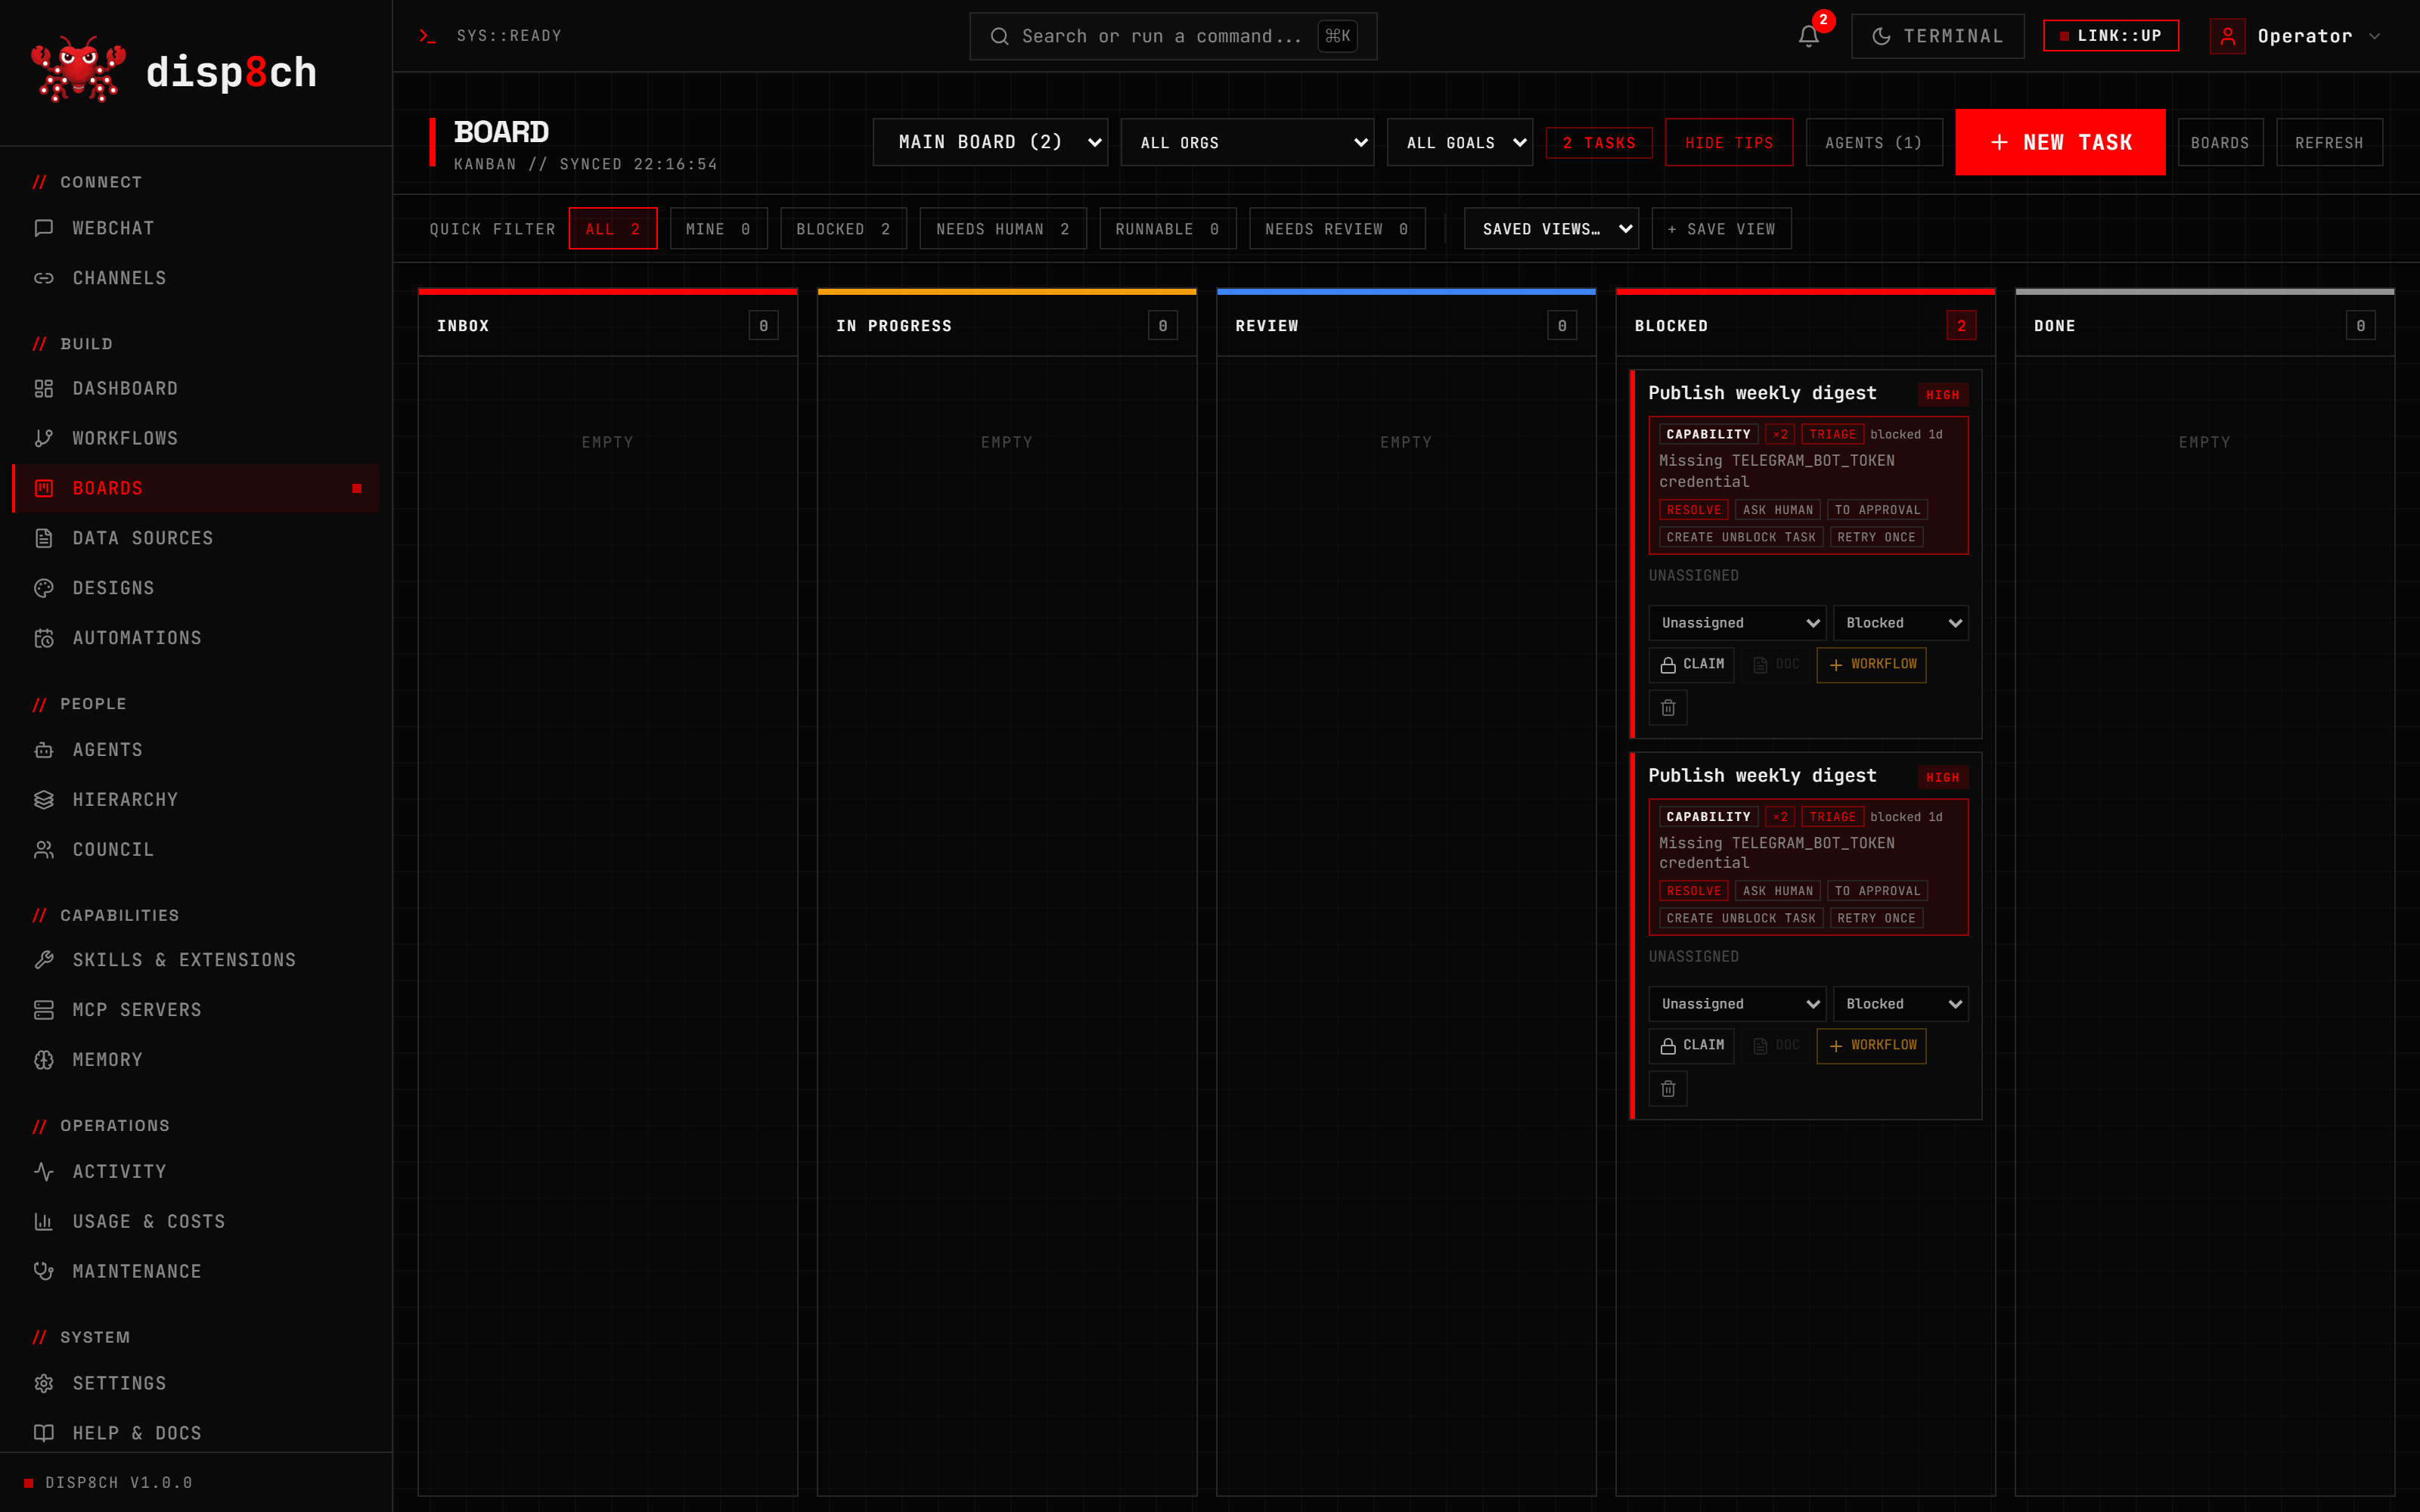Toggle Hide Tips

pos(1728,143)
